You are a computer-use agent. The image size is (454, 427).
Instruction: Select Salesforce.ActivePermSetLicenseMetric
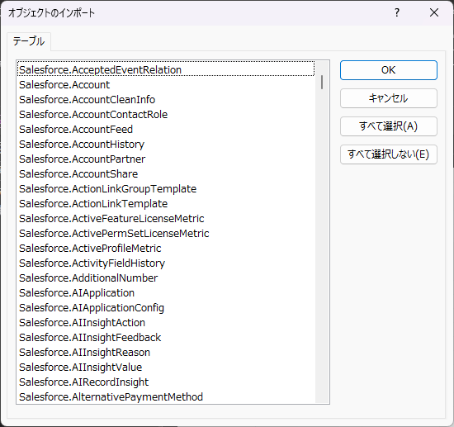tap(166, 234)
